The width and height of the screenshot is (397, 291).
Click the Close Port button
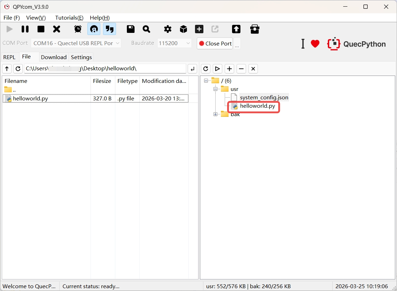(x=215, y=43)
